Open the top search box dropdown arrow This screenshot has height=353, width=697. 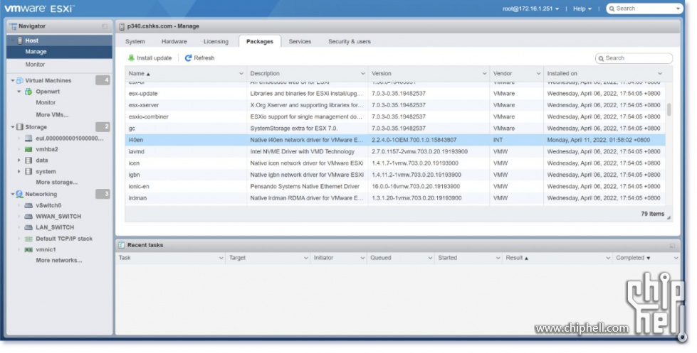tap(678, 9)
